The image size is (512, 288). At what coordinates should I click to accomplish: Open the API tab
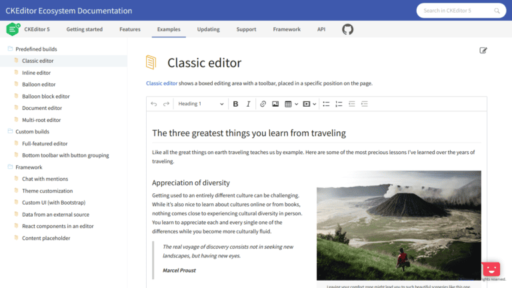tap(321, 29)
